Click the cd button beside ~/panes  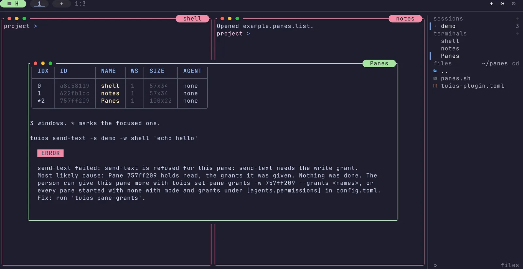pos(515,63)
